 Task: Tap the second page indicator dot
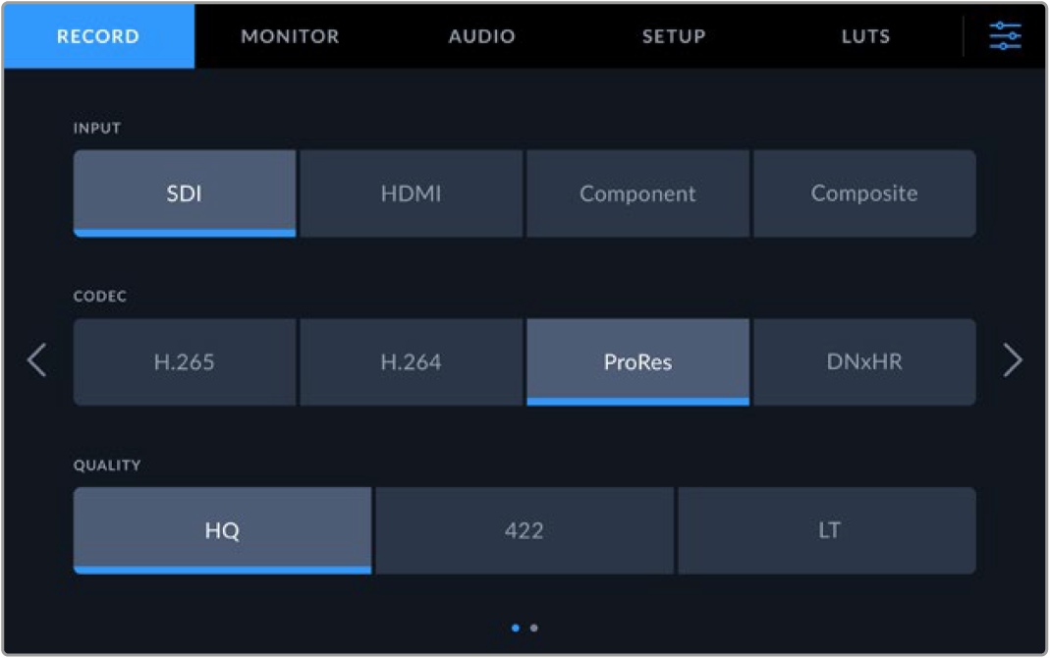(x=533, y=628)
